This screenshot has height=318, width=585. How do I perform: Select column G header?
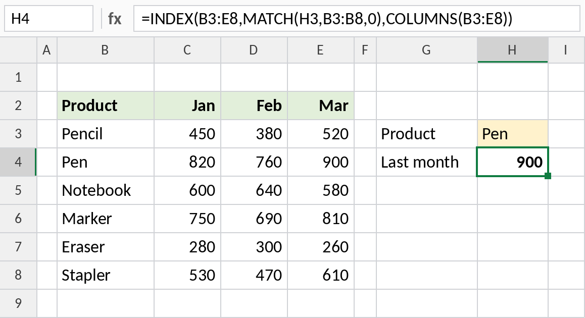(427, 49)
